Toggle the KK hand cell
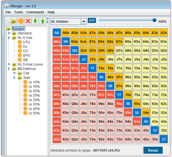172x157 pixels. click(x=66, y=41)
